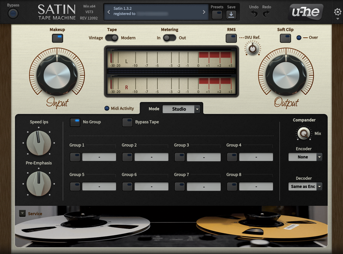
Task: Click the Group 8 name field
Action: coord(256,187)
